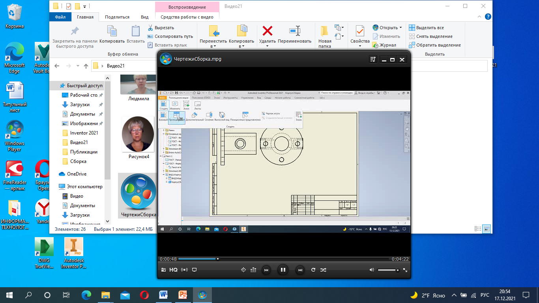The height and width of the screenshot is (303, 539).
Task: Open the Файл tab in Explorer
Action: (x=60, y=17)
